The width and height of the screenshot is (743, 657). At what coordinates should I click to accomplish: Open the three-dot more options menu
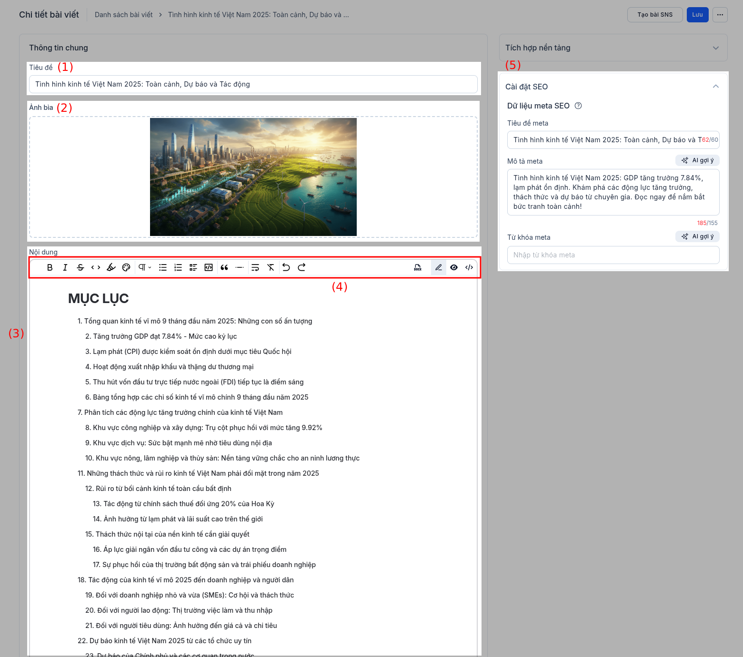720,15
